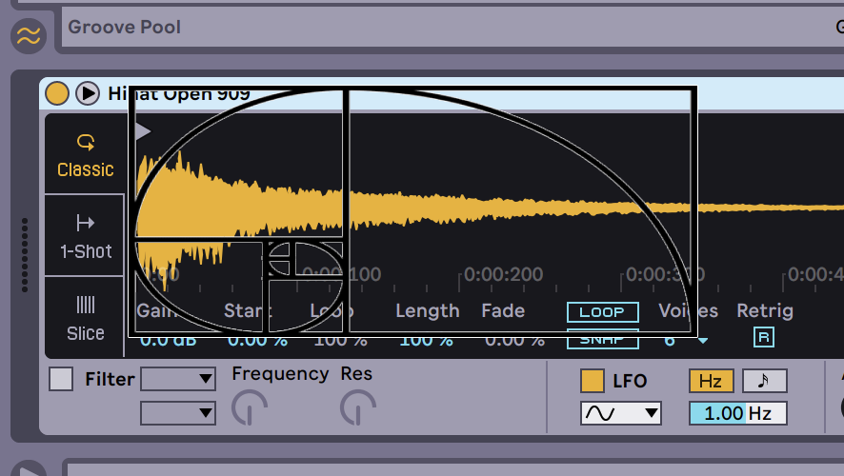Toggle the LOOP button
844x476 pixels.
603,312
